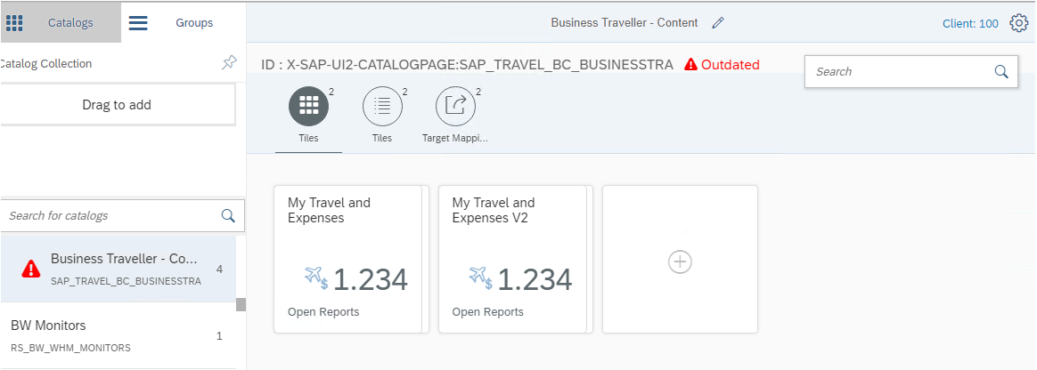
Task: Click the Groups hamburger icon
Action: coord(138,23)
